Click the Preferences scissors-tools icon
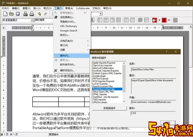The height and width of the screenshot is (137, 193). [56, 70]
